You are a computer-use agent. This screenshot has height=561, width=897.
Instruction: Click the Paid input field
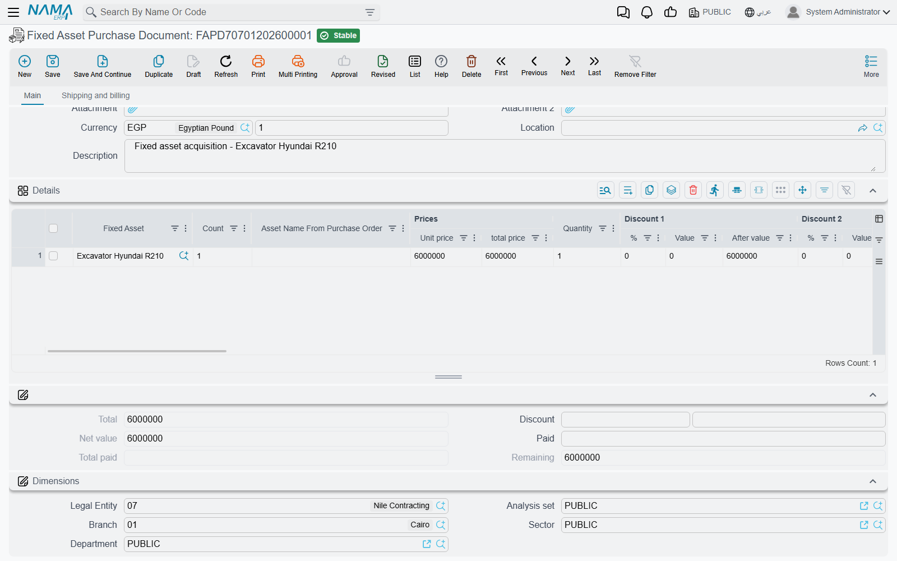(723, 439)
